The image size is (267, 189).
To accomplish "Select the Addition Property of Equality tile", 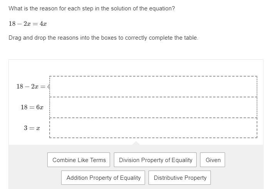I will point(103,177).
